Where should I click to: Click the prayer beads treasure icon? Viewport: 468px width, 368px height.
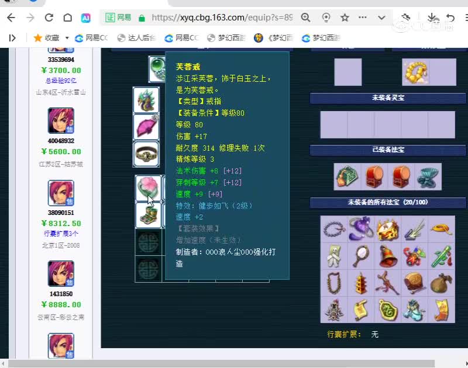point(334,229)
